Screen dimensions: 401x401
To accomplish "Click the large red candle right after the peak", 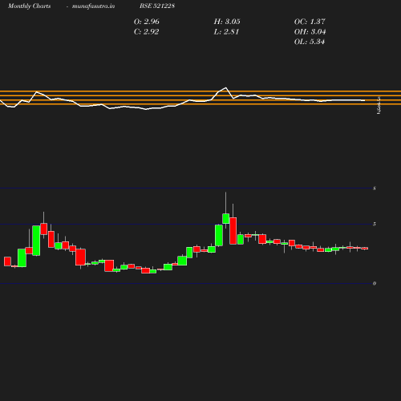I will [x=233, y=231].
